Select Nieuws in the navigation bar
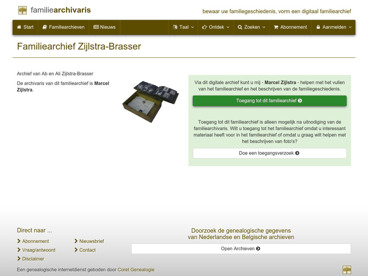Image resolution: width=368 pixels, height=276 pixels. click(x=106, y=27)
